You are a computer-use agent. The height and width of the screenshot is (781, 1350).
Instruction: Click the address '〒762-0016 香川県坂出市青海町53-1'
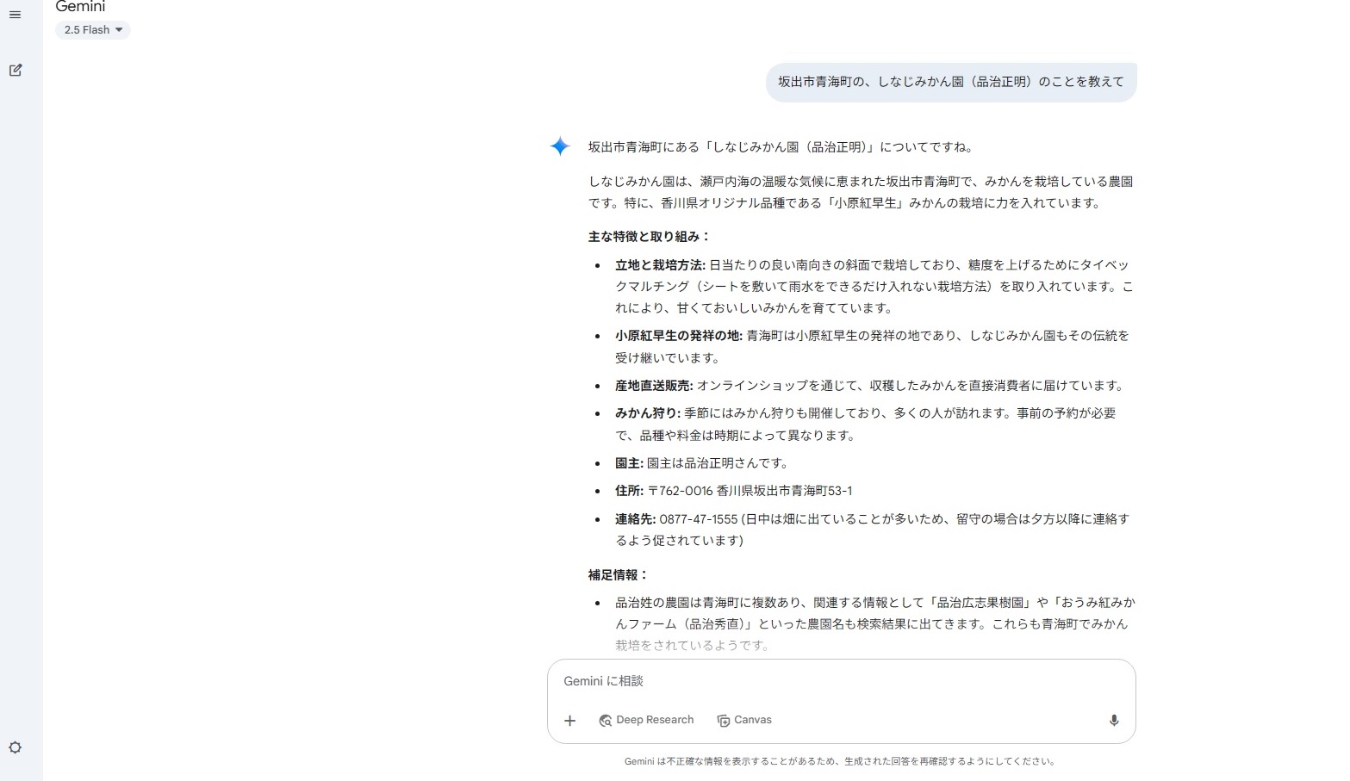click(750, 491)
